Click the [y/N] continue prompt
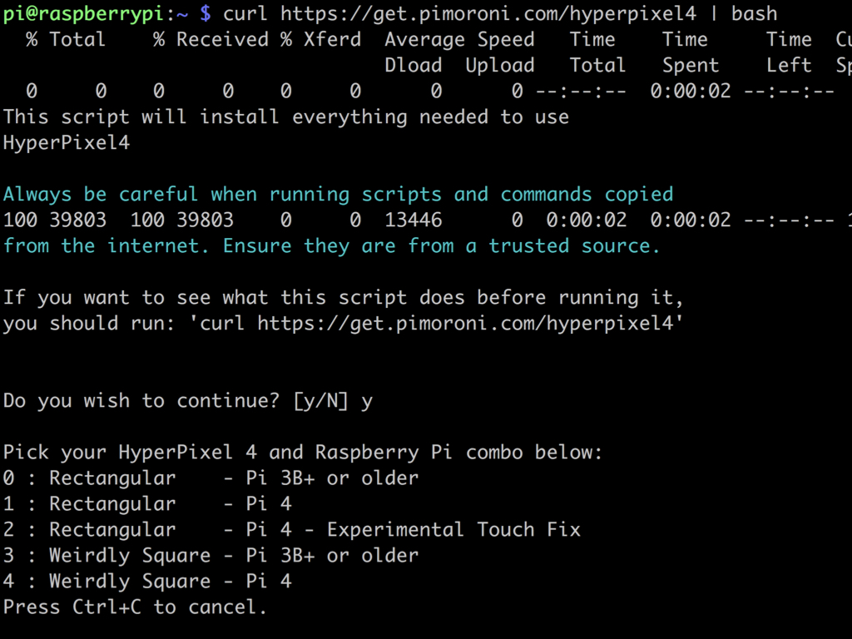Screen dimensions: 852x639 (x=320, y=401)
